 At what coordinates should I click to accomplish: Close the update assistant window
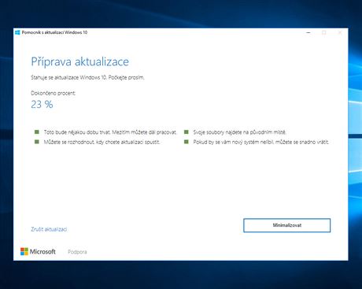tap(340, 32)
